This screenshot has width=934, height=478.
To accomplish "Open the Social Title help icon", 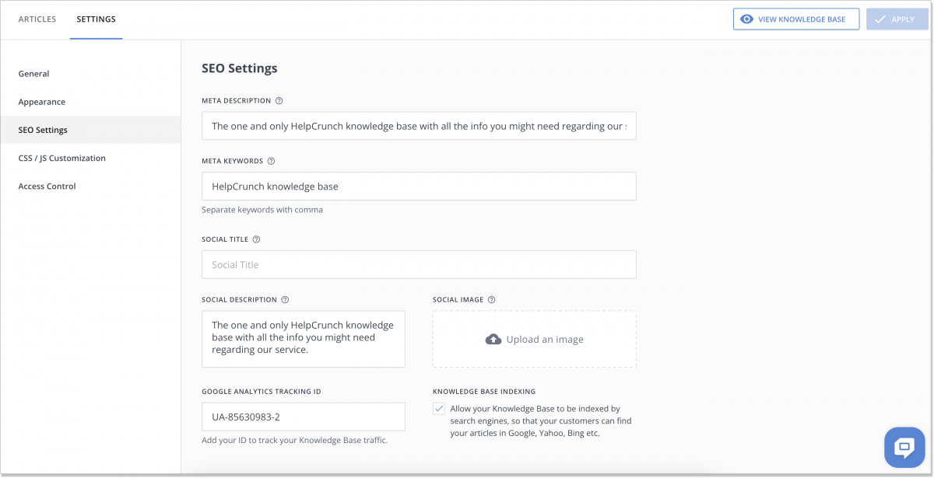I will click(256, 239).
